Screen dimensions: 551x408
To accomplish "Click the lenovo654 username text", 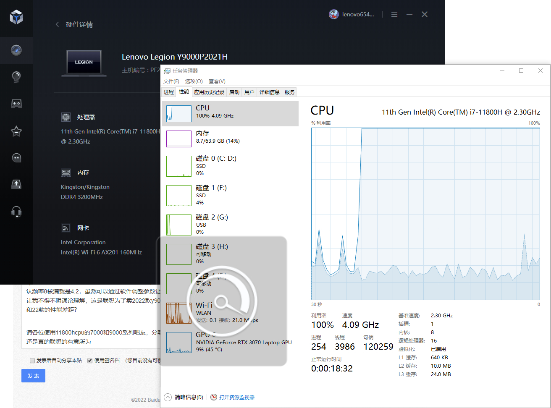I will click(358, 14).
